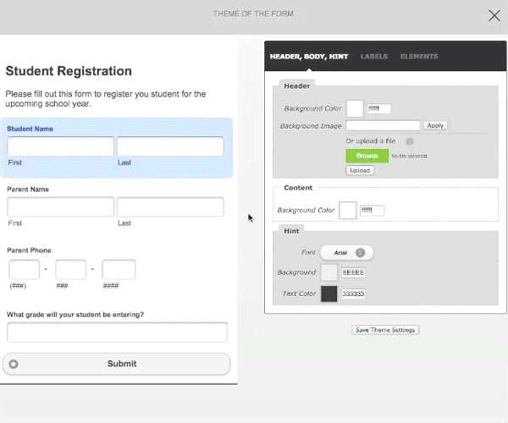
Task: Click the Student Name first name field
Action: pos(60,146)
